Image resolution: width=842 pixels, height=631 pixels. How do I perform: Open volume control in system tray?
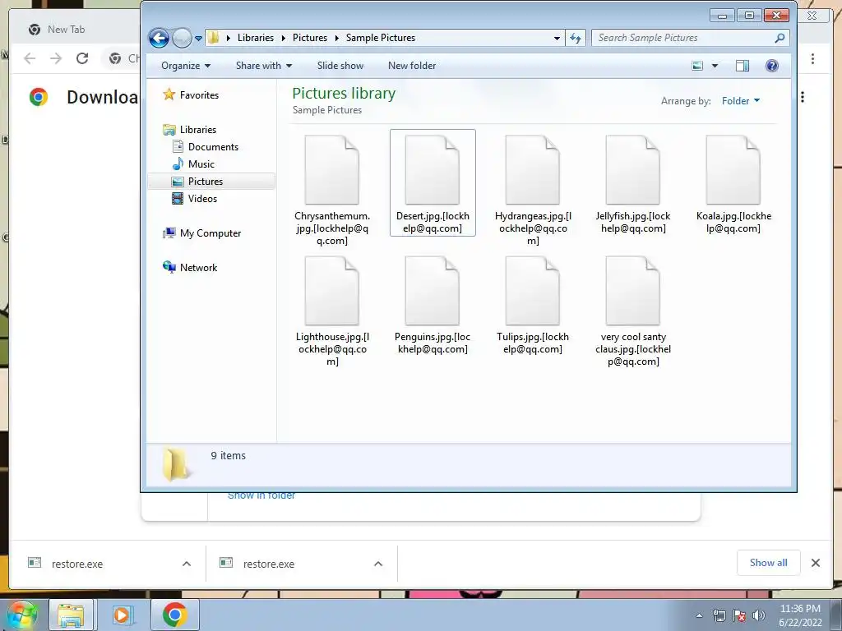(758, 615)
